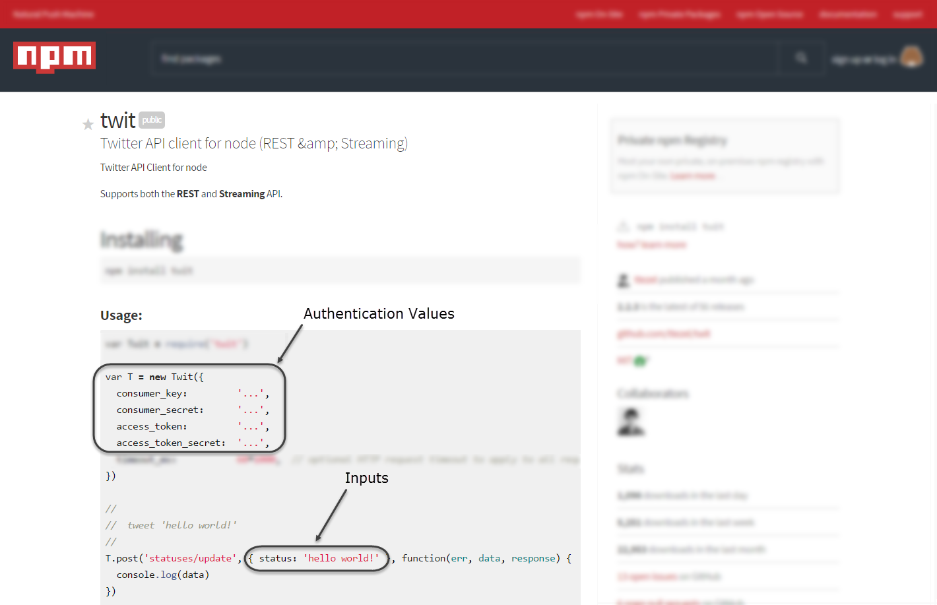
Task: Open the github.com repository link in sidebar
Action: pyautogui.click(x=664, y=334)
